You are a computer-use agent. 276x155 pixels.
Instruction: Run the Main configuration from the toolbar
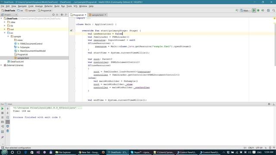tap(254, 10)
